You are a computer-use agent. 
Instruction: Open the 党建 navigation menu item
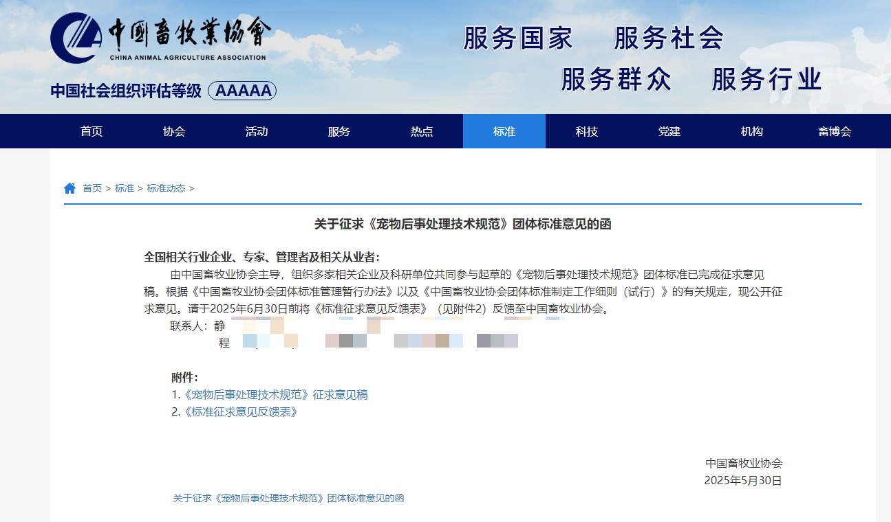point(669,131)
